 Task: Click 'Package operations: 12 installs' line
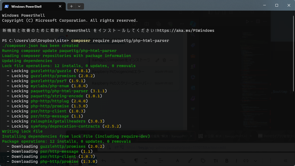tap(67, 141)
